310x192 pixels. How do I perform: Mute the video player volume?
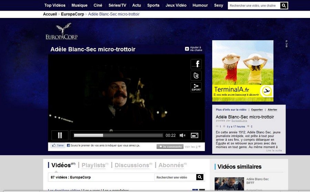coord(182,135)
